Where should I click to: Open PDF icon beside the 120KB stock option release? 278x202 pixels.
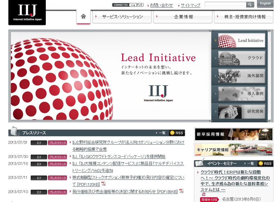(x=103, y=184)
